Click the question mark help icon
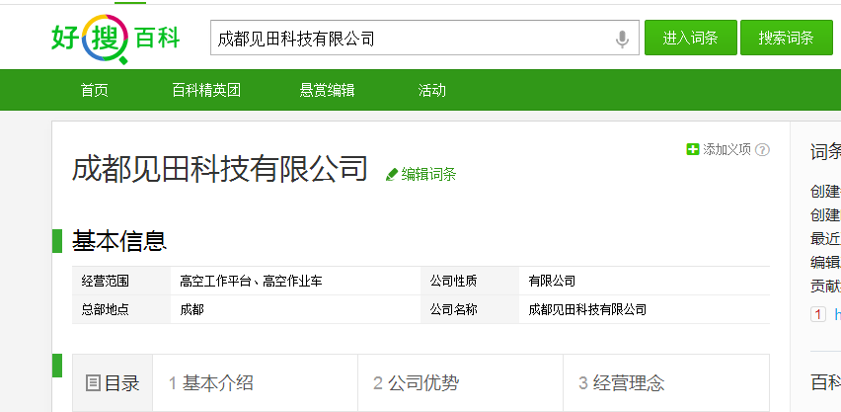 coord(762,150)
